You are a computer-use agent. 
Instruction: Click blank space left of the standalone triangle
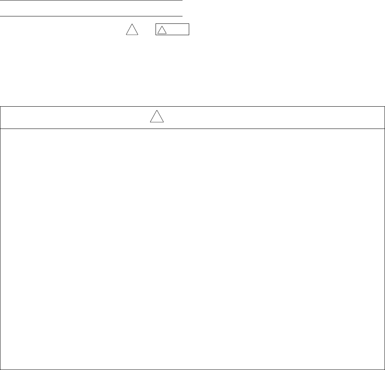click(x=63, y=29)
